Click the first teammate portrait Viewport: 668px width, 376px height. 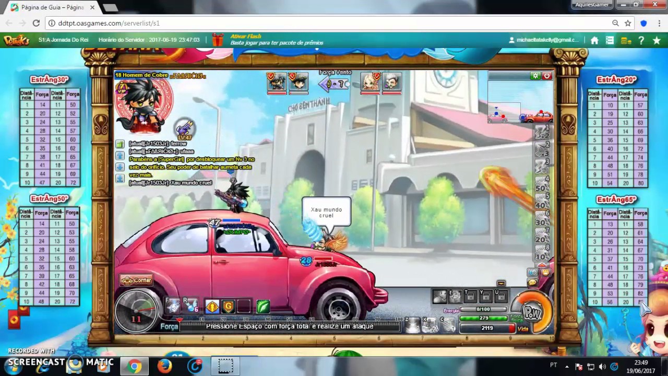tap(277, 83)
